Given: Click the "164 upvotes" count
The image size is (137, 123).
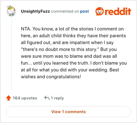Looking at the screenshot, I should pyautogui.click(x=25, y=98).
